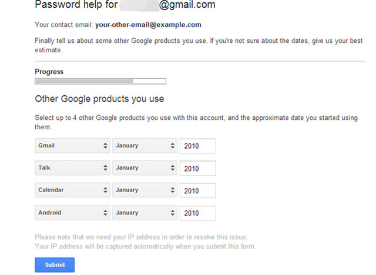Focus the year field in the Android row
Viewport: 376px width, 275px height.
pyautogui.click(x=198, y=213)
